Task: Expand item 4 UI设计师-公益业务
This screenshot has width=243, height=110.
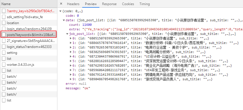Action: 71,56
